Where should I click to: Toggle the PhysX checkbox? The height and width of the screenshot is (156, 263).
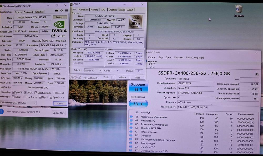[x=40, y=97]
